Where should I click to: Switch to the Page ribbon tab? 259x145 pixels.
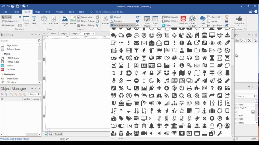pyautogui.click(x=38, y=12)
